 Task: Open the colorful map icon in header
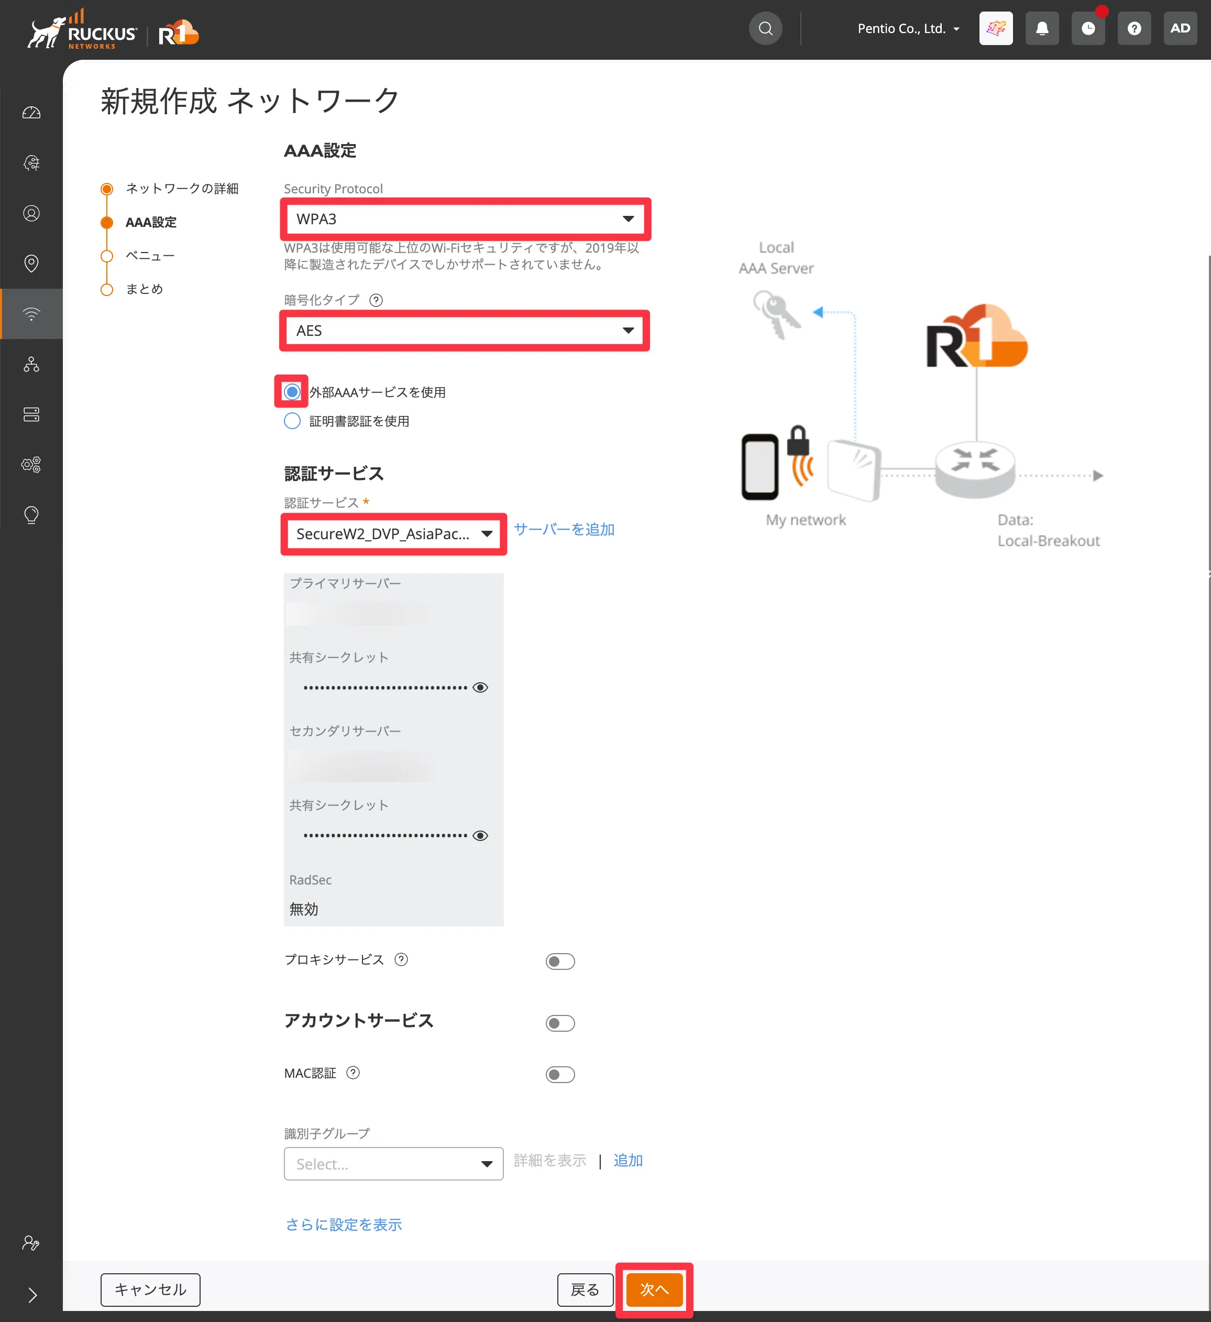click(995, 28)
